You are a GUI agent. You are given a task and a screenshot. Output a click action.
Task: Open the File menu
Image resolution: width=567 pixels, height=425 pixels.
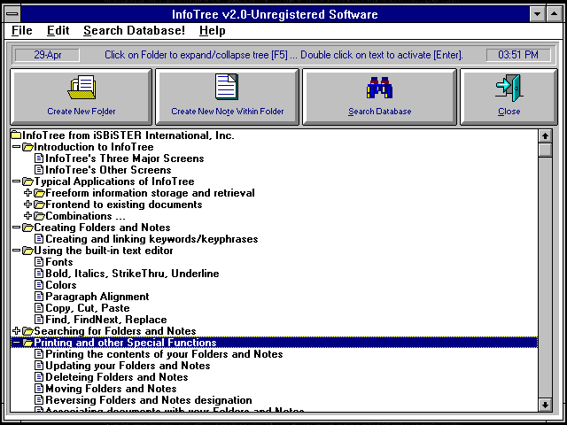coord(22,31)
